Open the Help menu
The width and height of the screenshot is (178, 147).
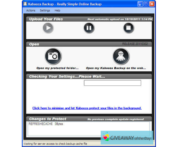coord(57,10)
